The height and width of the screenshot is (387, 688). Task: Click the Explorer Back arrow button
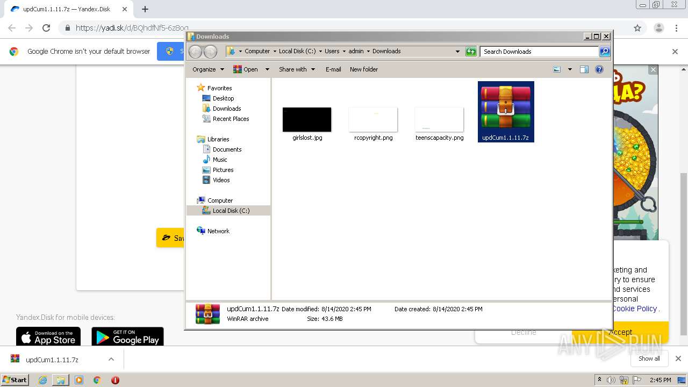tap(195, 52)
